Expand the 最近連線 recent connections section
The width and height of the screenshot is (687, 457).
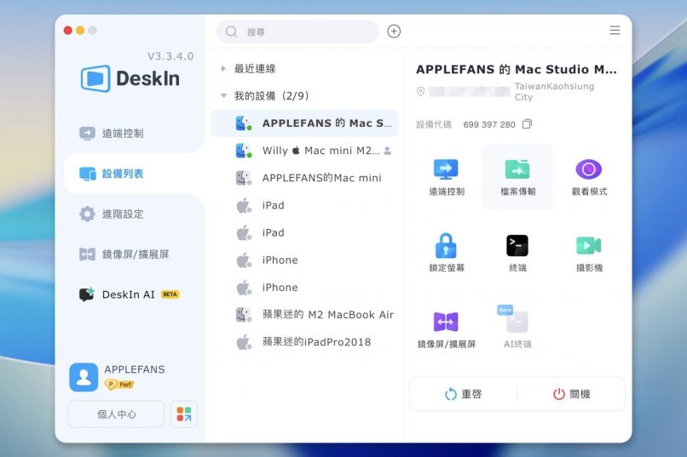(224, 68)
